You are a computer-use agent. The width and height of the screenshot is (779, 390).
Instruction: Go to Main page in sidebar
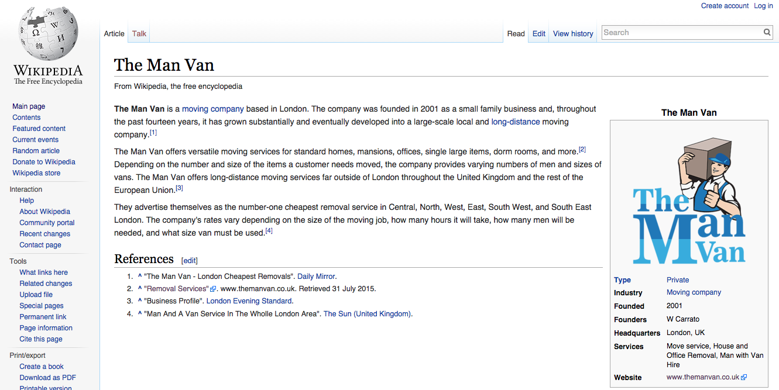(29, 106)
